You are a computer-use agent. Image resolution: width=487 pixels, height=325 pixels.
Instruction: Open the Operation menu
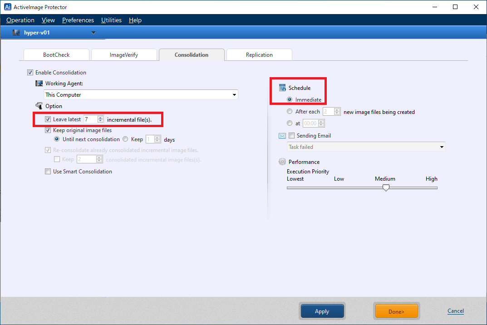click(20, 20)
